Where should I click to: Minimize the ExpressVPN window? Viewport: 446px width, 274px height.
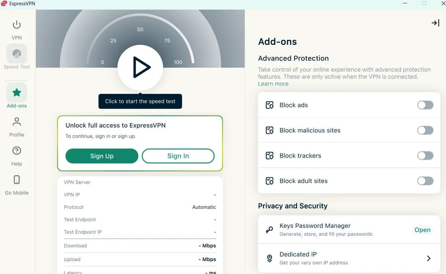(x=405, y=4)
